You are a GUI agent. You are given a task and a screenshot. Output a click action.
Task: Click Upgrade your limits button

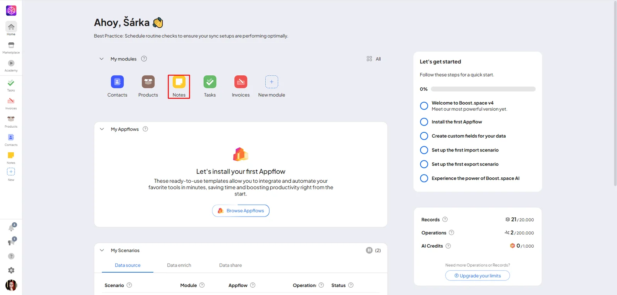(x=477, y=276)
